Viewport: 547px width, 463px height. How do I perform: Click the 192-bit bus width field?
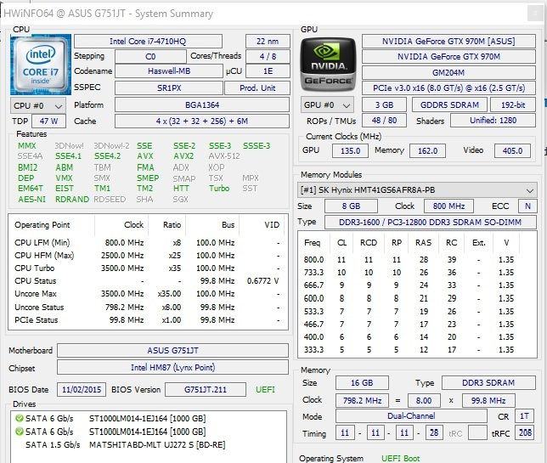point(513,105)
